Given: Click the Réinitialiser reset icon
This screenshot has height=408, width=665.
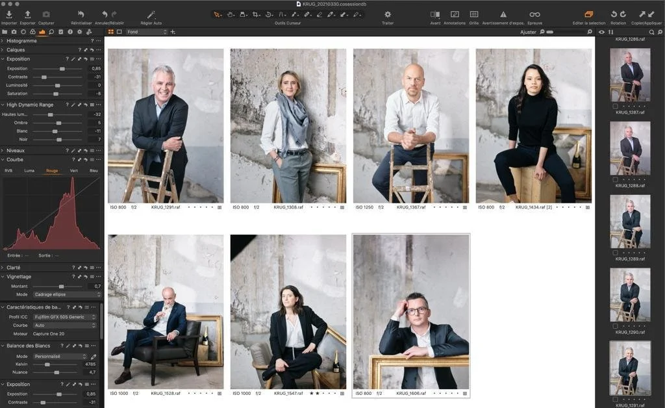Looking at the screenshot, I should point(81,14).
